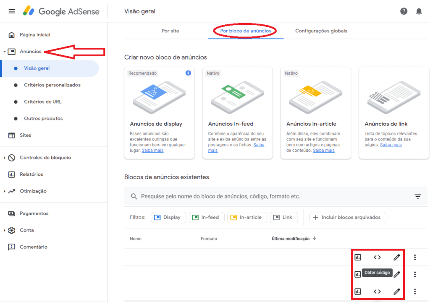Viewport: 430px width, 302px height.
Task: Click the Comentário feedback icon
Action: pos(11,247)
